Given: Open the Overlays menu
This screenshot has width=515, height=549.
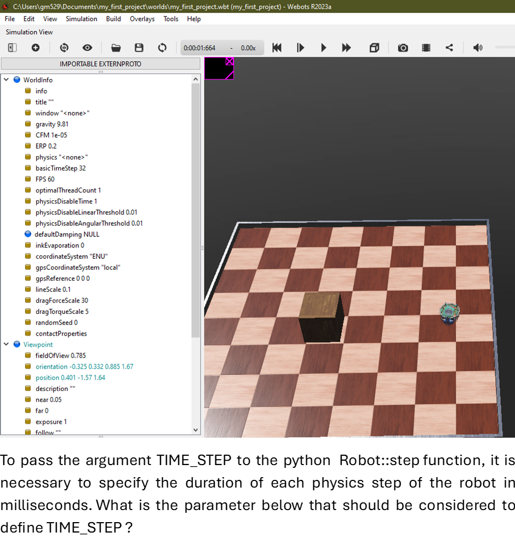Looking at the screenshot, I should point(142,19).
